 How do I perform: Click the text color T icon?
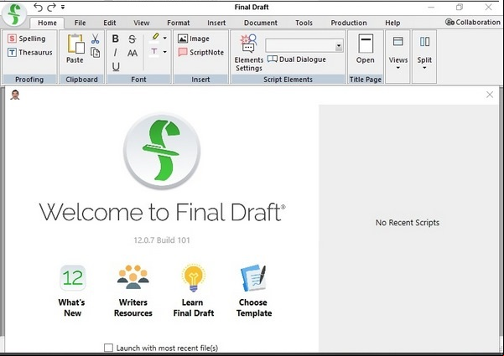click(154, 52)
